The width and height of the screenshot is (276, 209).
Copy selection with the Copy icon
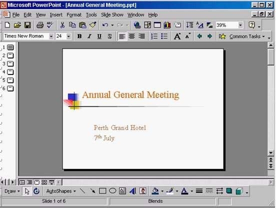[72, 25]
